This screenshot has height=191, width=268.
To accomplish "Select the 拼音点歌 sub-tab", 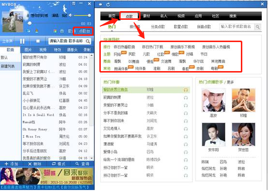I will (x=204, y=27).
